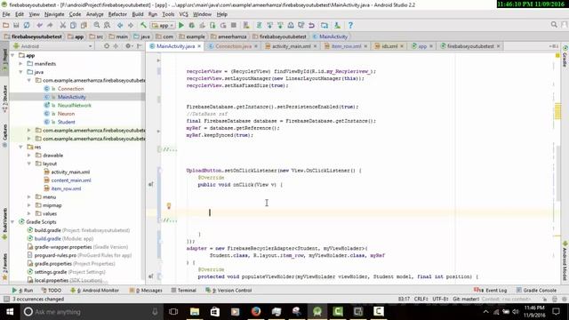The width and height of the screenshot is (569, 320).
Task: Collapse the java folder node
Action: click(20, 72)
